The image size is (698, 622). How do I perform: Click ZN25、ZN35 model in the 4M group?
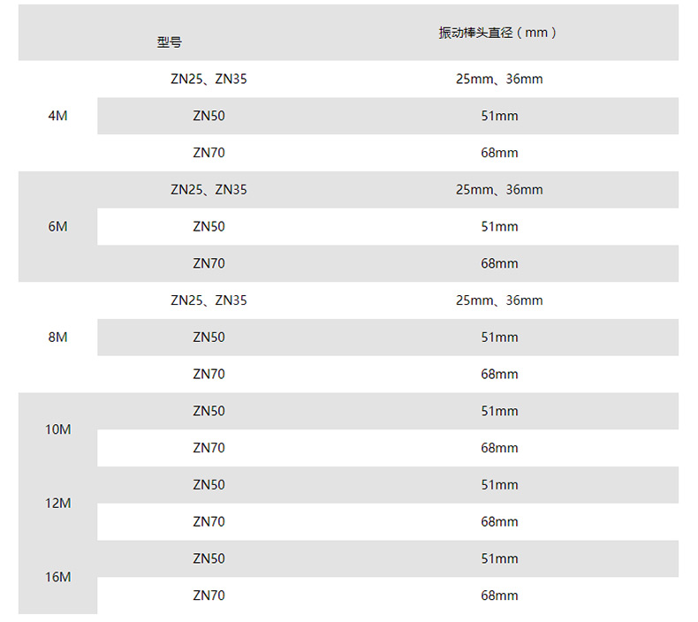[x=209, y=80]
